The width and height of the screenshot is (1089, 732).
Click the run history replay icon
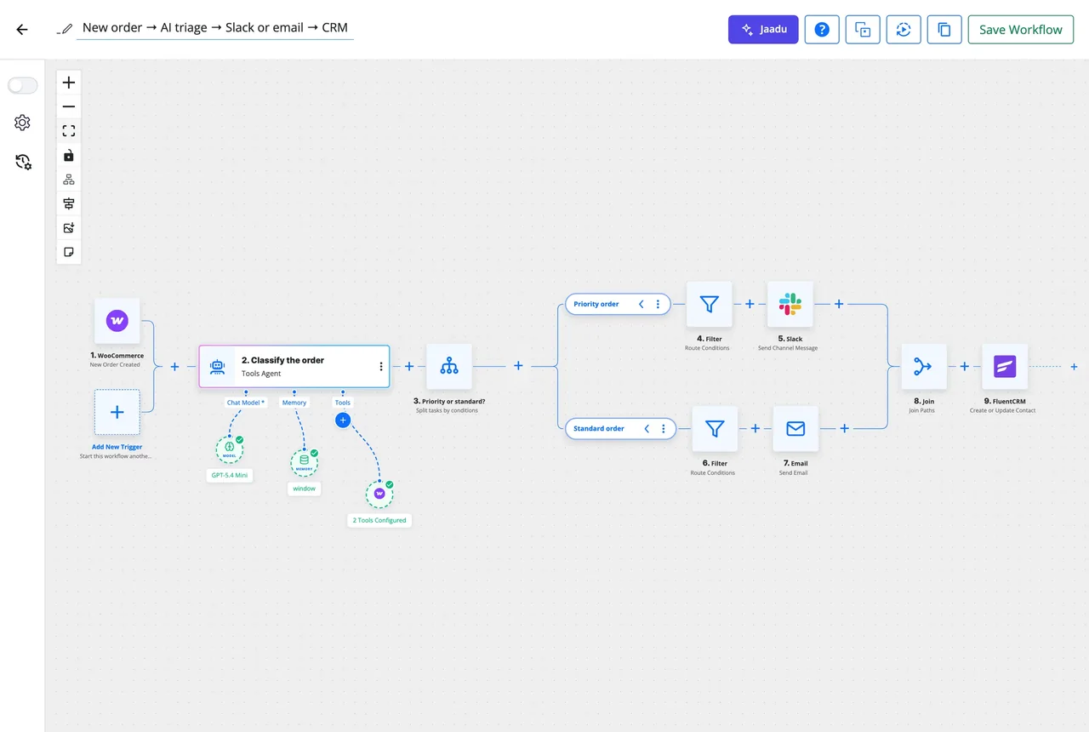coord(904,29)
